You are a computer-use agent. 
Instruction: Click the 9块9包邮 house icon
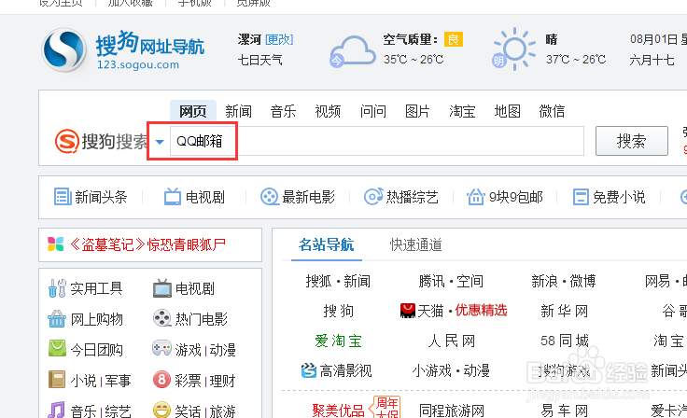475,196
